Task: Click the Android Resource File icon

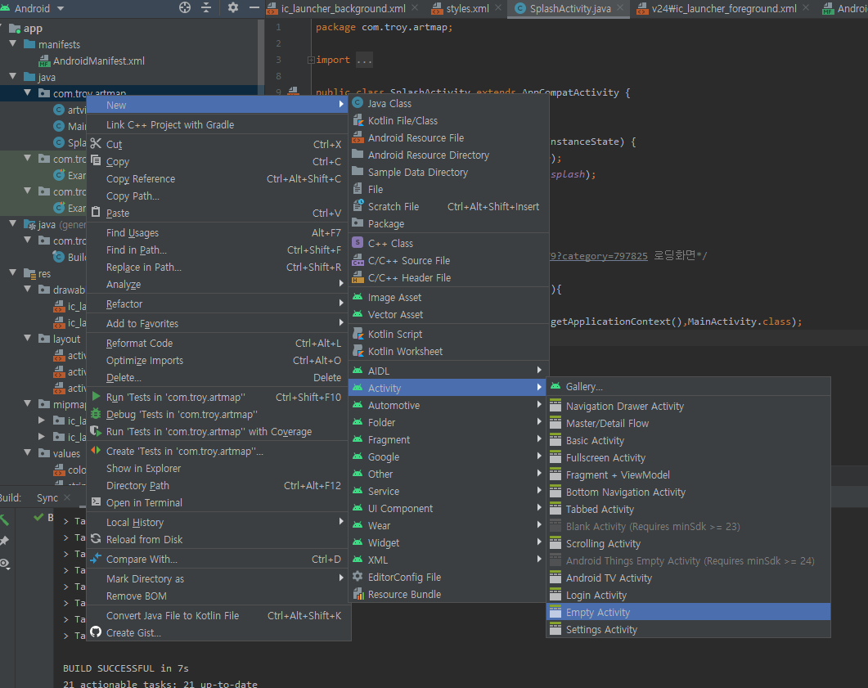Action: click(358, 137)
